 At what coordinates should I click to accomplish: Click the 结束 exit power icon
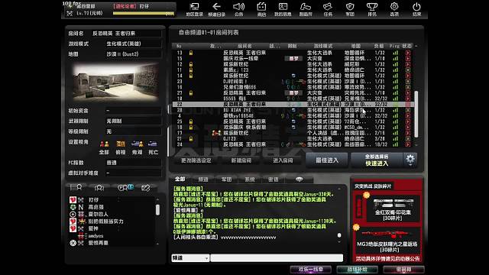coord(416,9)
